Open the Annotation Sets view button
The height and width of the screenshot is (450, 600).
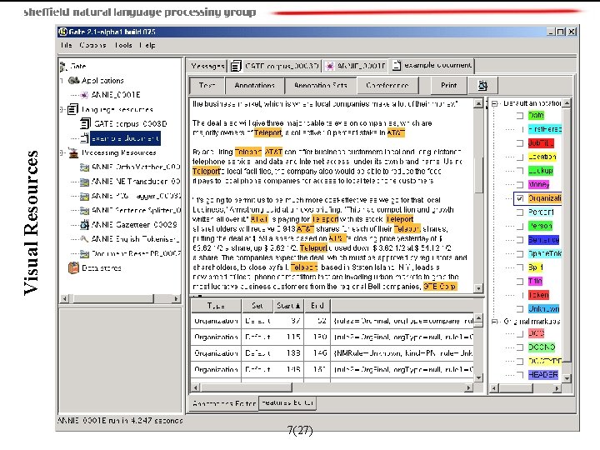[320, 85]
